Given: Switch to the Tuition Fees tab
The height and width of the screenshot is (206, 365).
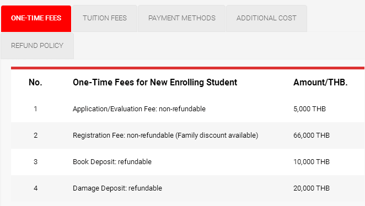Looking at the screenshot, I should [x=105, y=19].
